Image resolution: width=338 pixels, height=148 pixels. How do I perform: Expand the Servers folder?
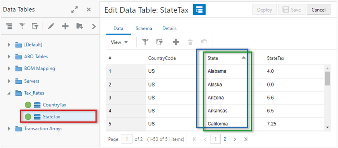point(9,81)
